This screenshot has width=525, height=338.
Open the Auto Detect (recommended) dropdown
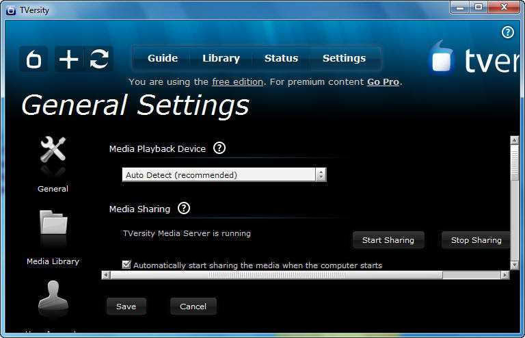point(224,174)
